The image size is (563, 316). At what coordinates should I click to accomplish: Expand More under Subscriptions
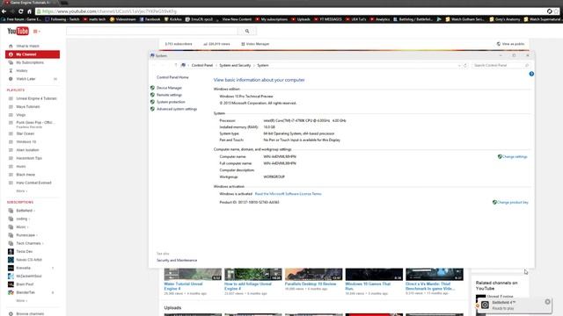tap(21, 300)
